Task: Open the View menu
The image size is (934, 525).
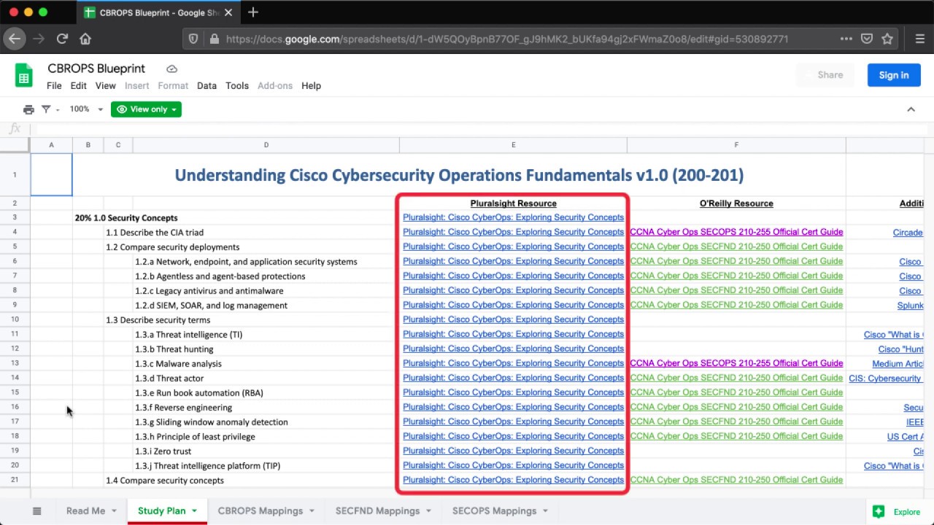Action: (106, 85)
